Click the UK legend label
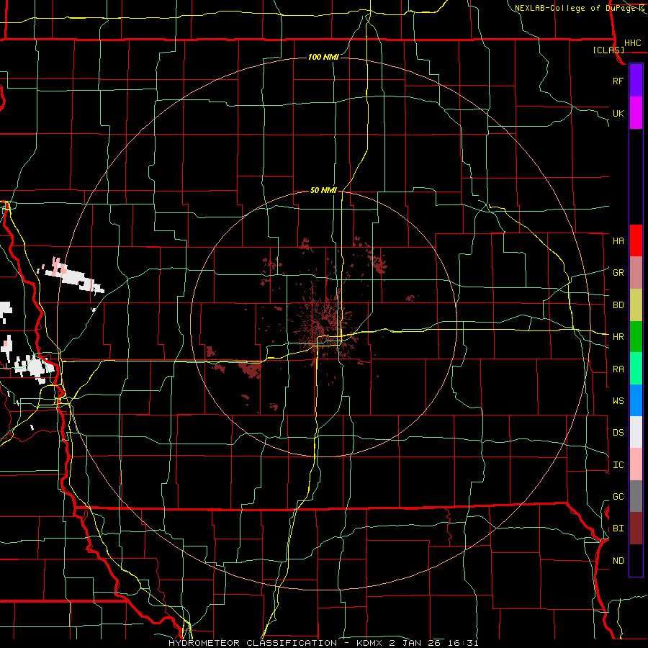The image size is (648, 648). [618, 113]
